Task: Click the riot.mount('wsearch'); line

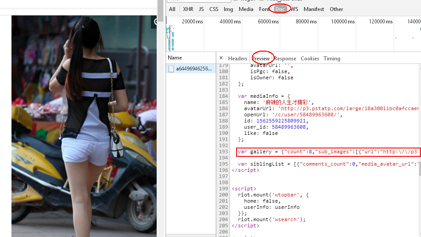Action: 272,219
